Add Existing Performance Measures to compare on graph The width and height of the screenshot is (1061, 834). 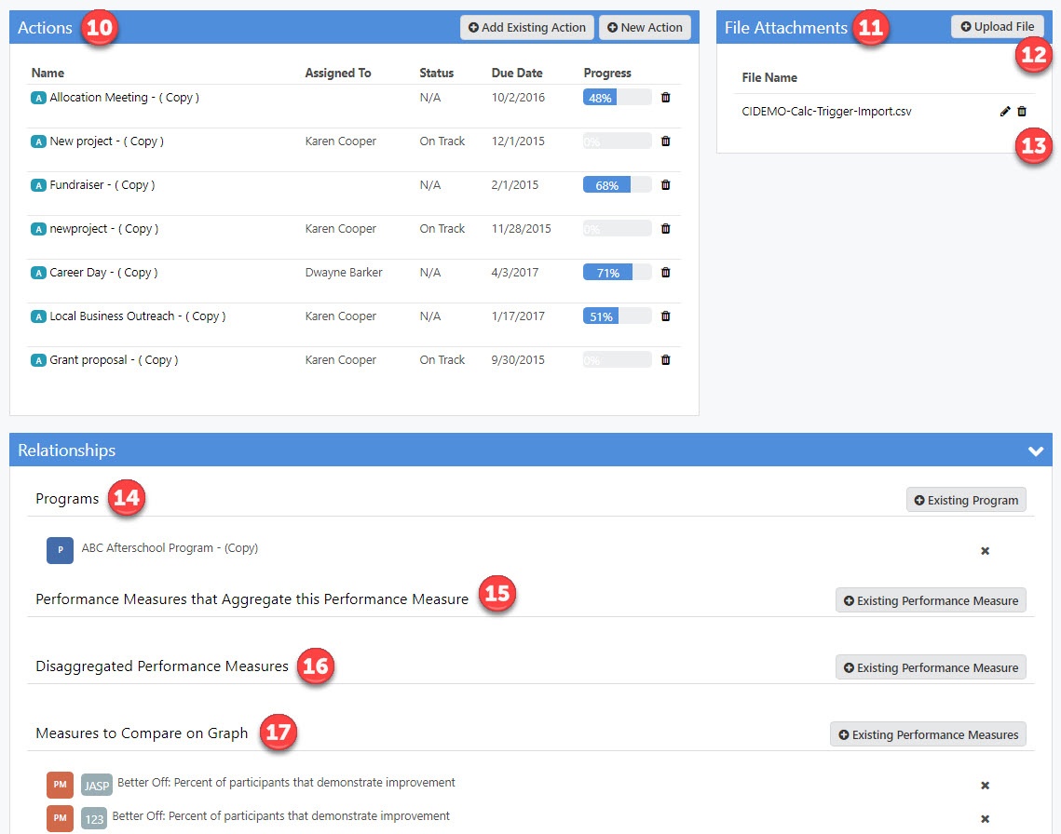coord(928,734)
